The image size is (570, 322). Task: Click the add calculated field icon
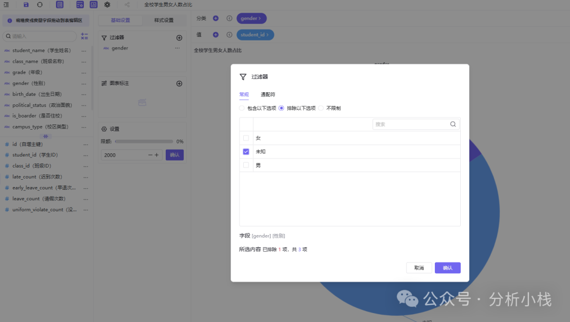84,36
